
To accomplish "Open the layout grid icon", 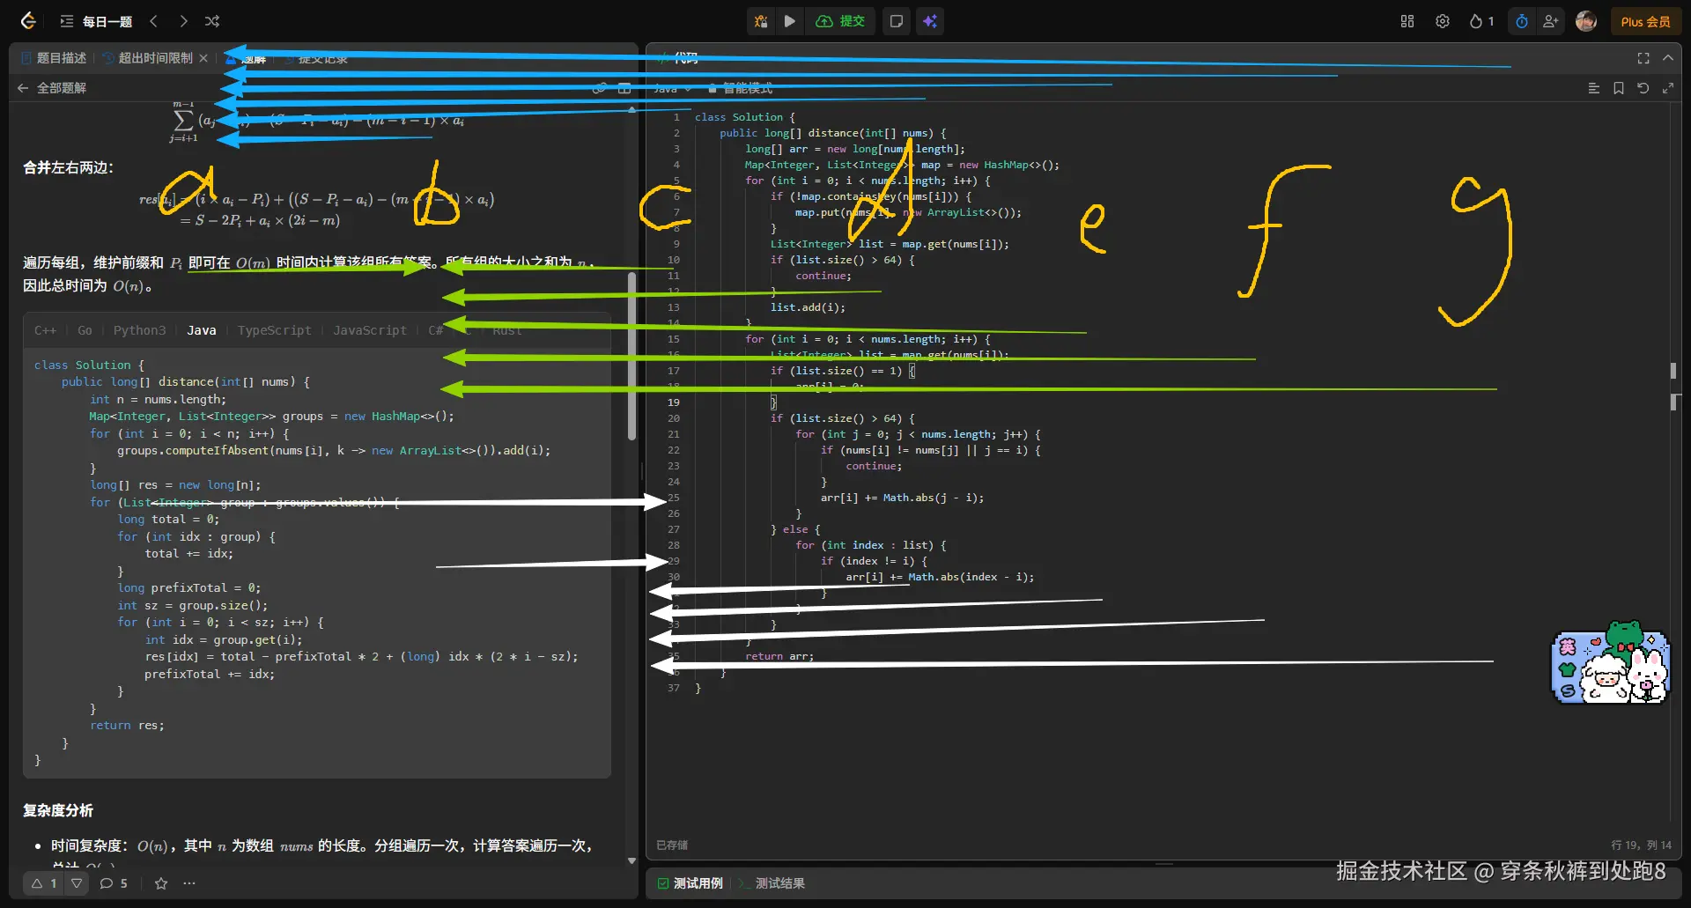I will 1407,21.
